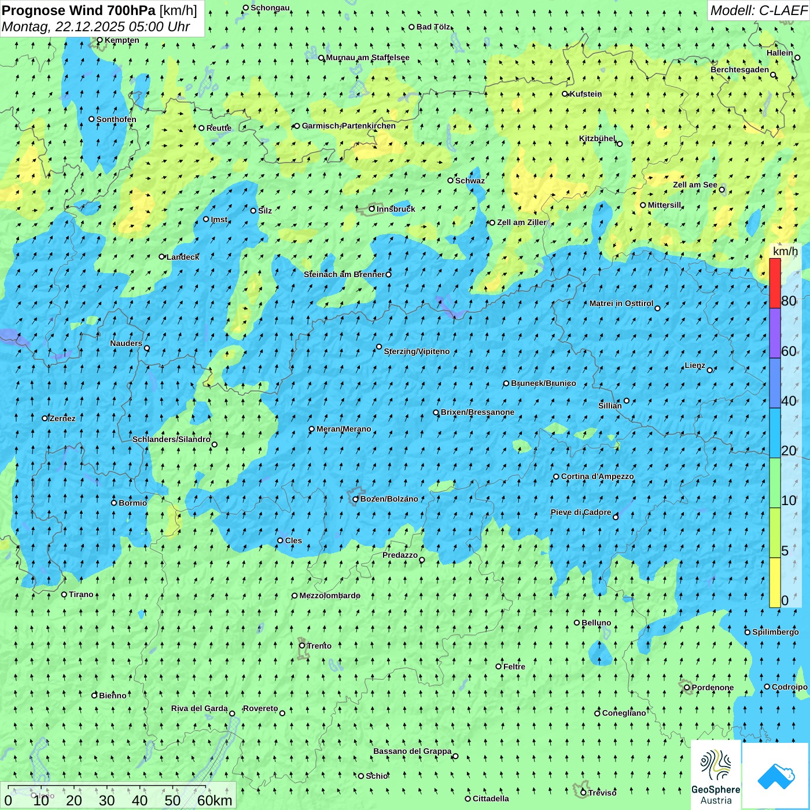
Task: Click the Conegliano label
Action: (x=624, y=713)
